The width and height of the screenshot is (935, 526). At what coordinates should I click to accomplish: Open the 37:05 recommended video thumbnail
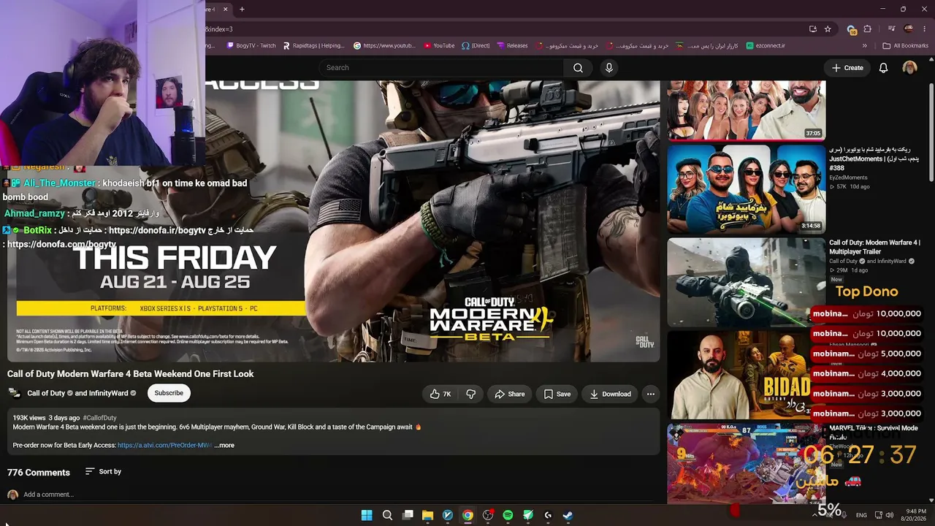pyautogui.click(x=746, y=110)
